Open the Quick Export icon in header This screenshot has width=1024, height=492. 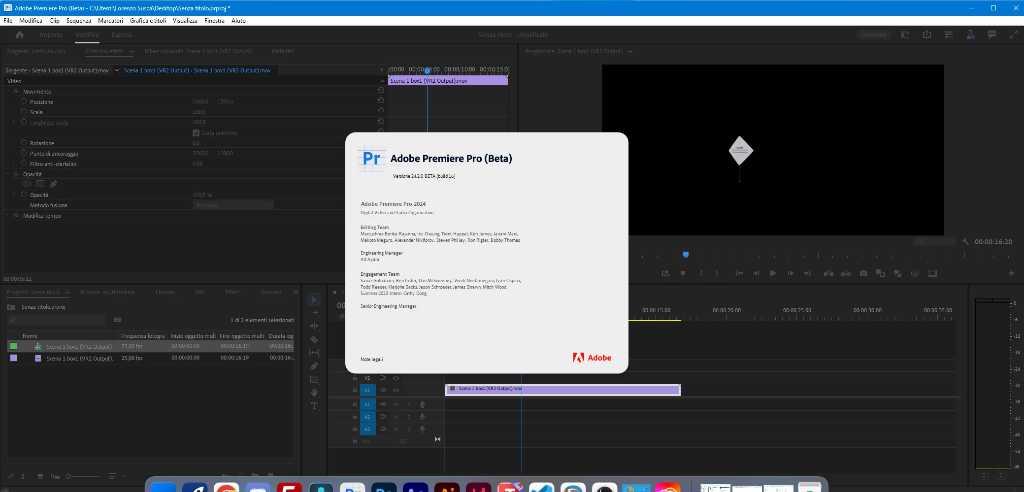[x=927, y=34]
